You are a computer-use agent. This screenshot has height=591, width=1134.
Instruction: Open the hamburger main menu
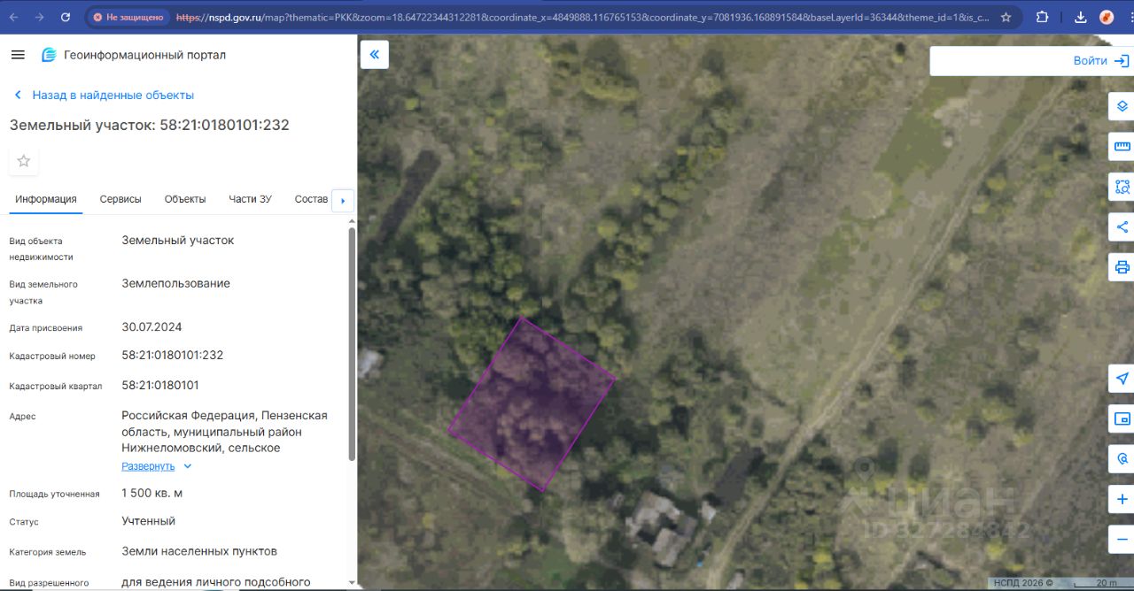coord(18,55)
